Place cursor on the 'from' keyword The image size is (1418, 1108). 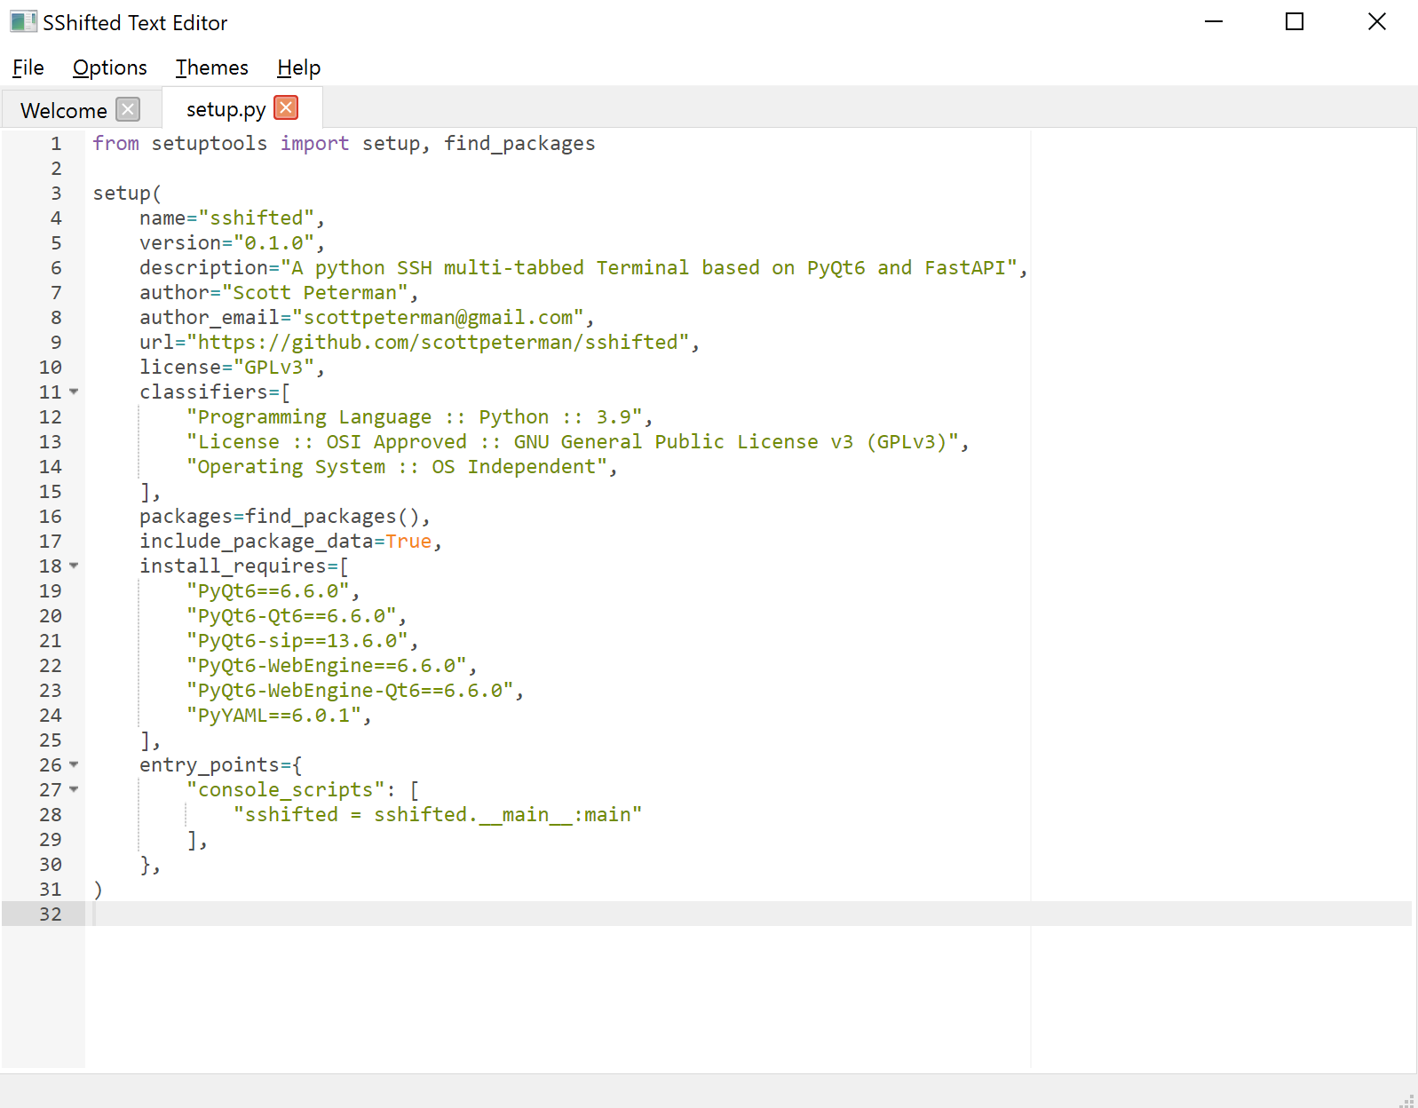(x=116, y=143)
